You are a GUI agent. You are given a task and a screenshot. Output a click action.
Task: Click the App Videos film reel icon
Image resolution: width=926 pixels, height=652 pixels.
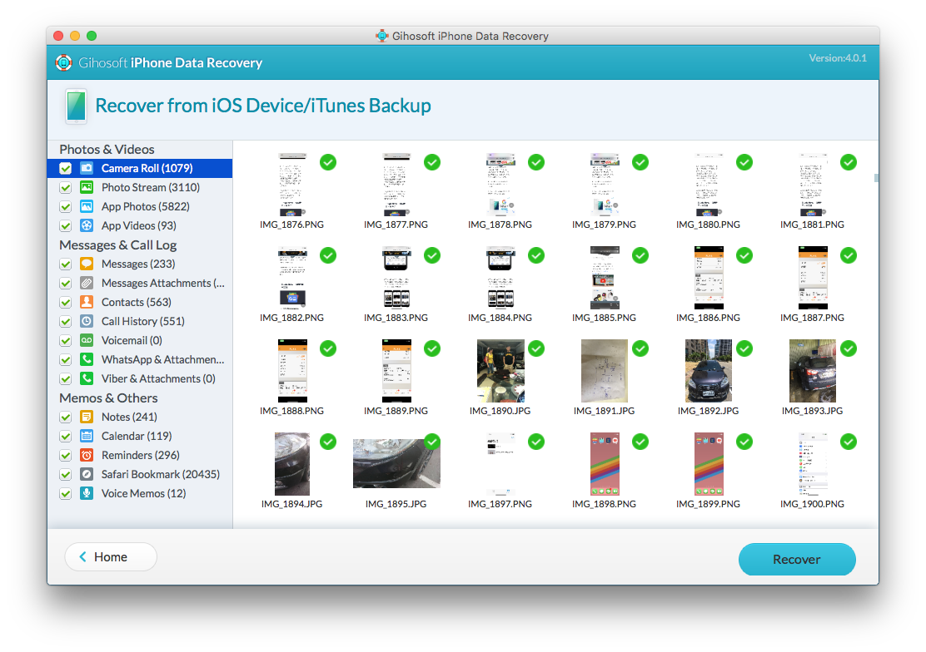coord(87,225)
